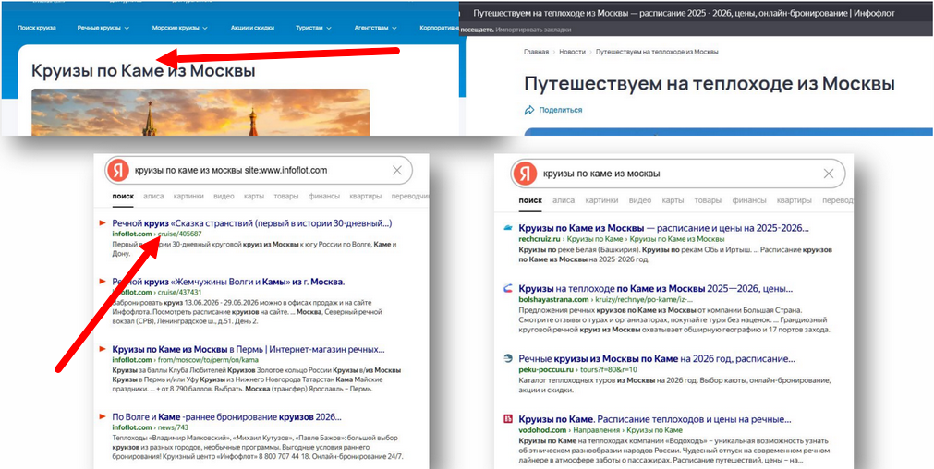Click the Импортировать закладки link
Image resolution: width=934 pixels, height=469 pixels.
pos(533,30)
